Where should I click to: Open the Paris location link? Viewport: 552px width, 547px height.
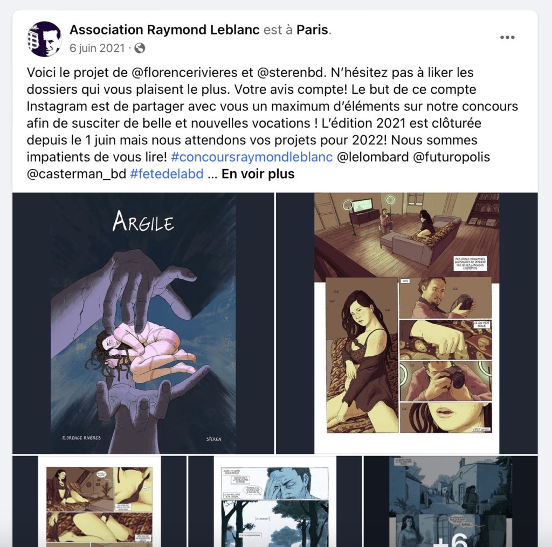312,30
